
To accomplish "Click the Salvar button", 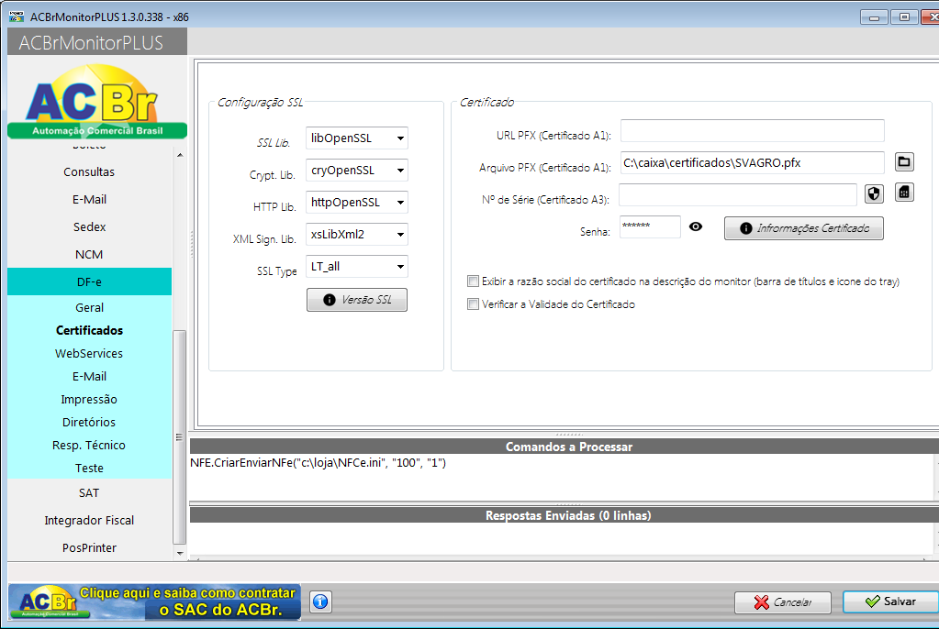I will (891, 601).
